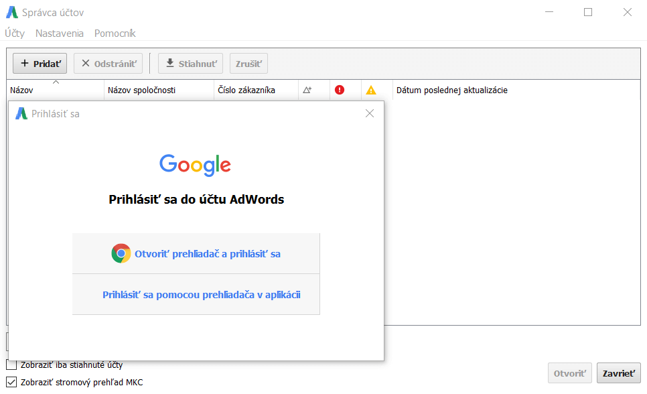The height and width of the screenshot is (394, 647).
Task: Click the optimization triangle column icon
Action: click(x=307, y=90)
